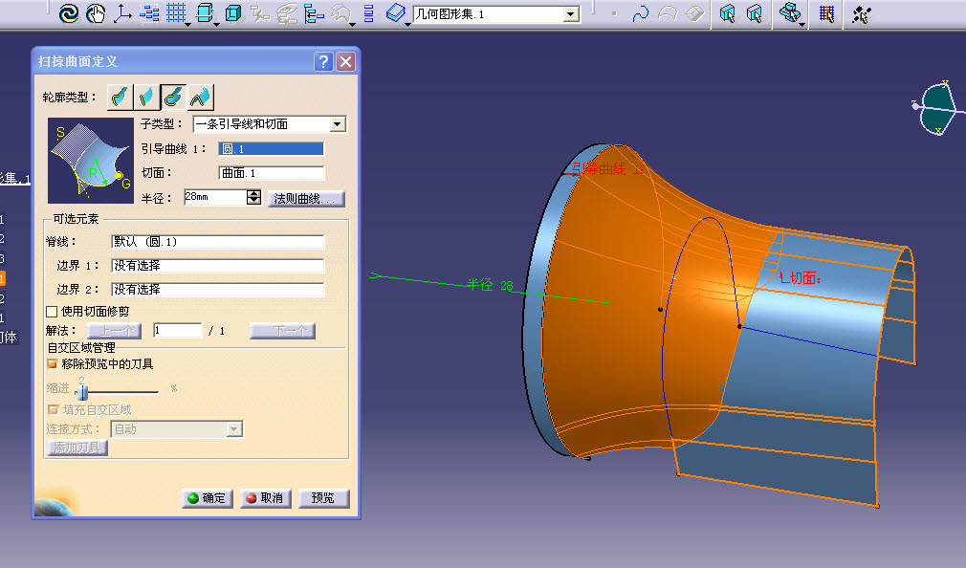Click the 边界 2 没有选择 field

(217, 290)
